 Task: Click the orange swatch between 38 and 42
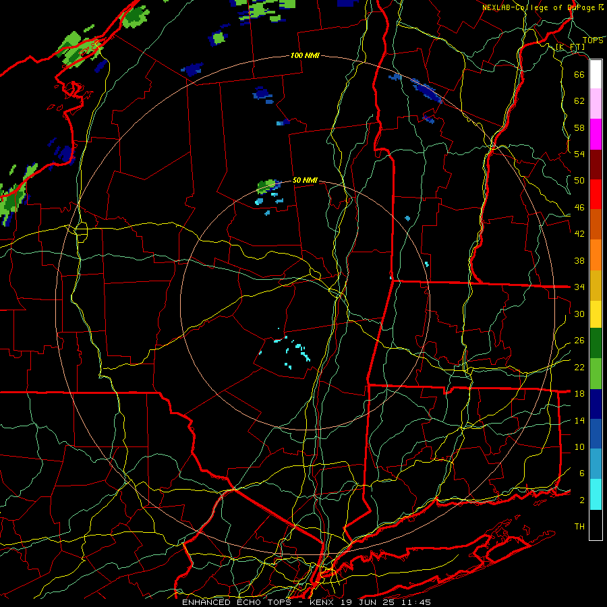click(596, 255)
